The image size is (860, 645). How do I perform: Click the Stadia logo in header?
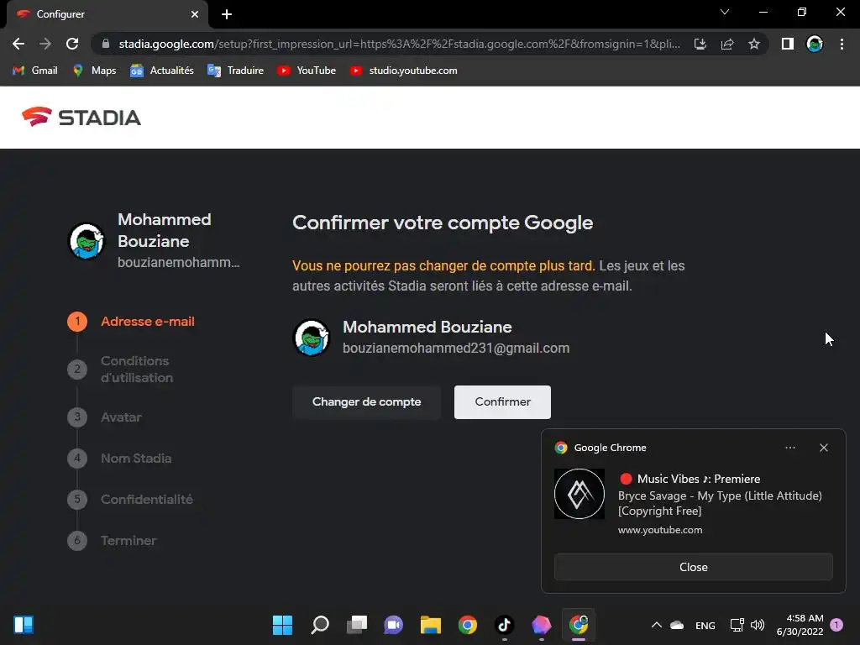(x=81, y=117)
